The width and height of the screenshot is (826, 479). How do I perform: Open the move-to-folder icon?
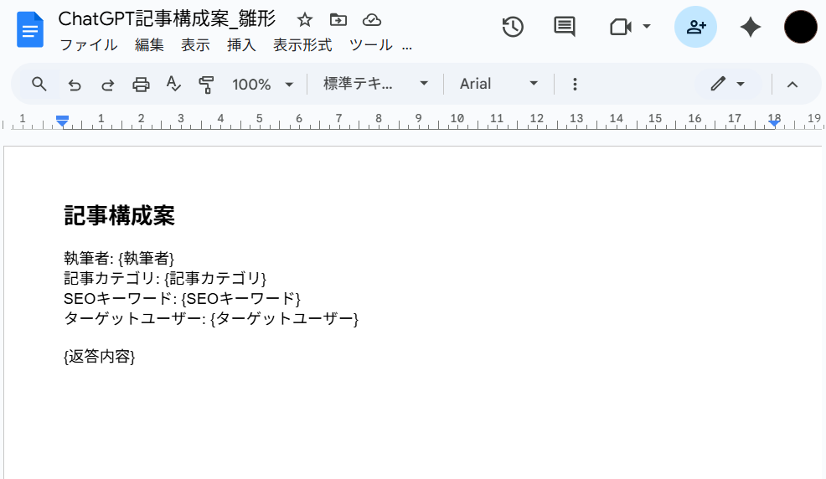pyautogui.click(x=338, y=20)
